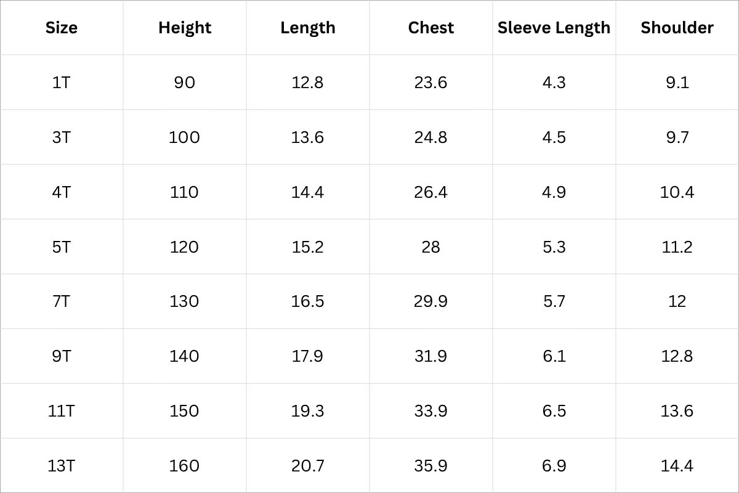The width and height of the screenshot is (739, 493).
Task: Select shoulder value 14.4 cell
Action: 677,466
